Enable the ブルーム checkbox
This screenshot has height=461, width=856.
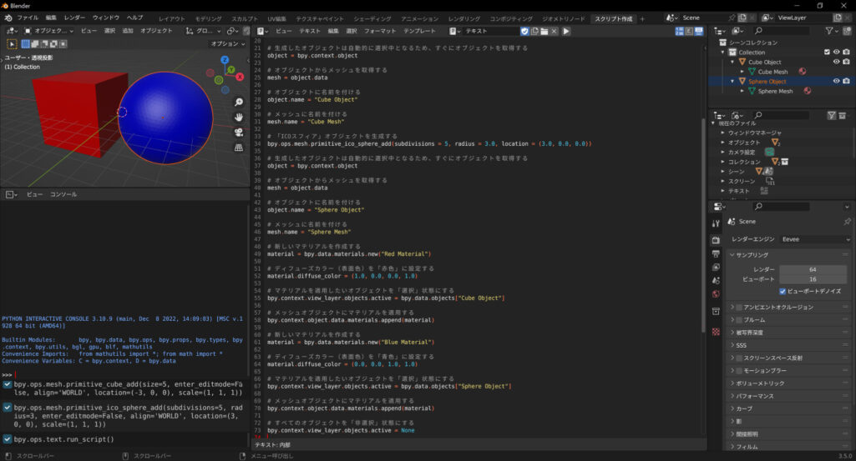(739, 320)
